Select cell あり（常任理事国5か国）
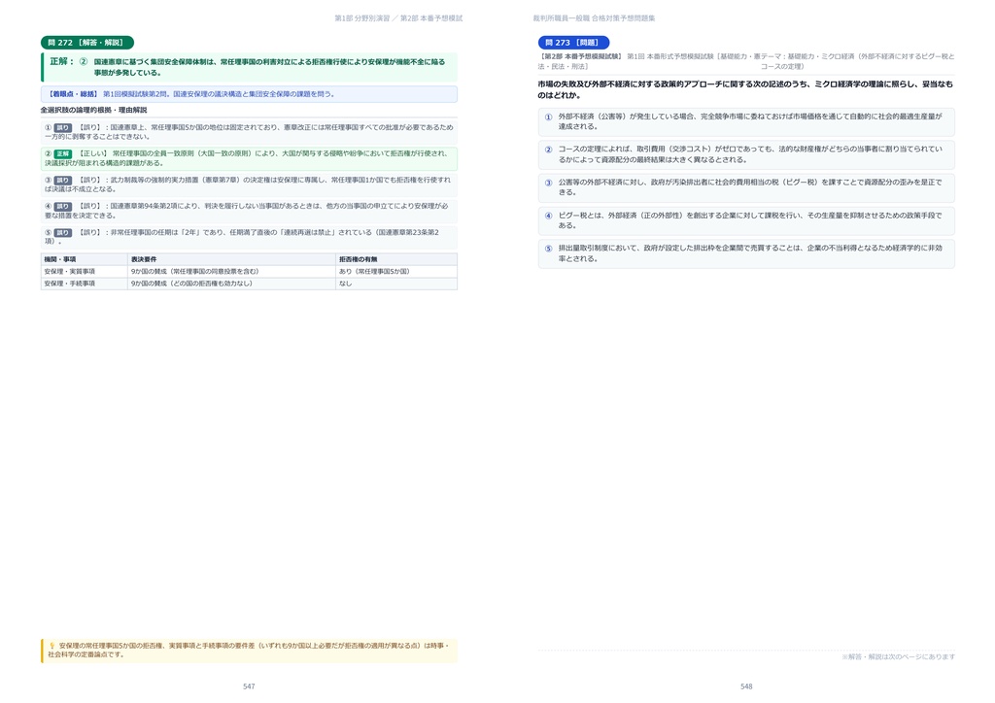This screenshot has width=995, height=703. (x=396, y=271)
